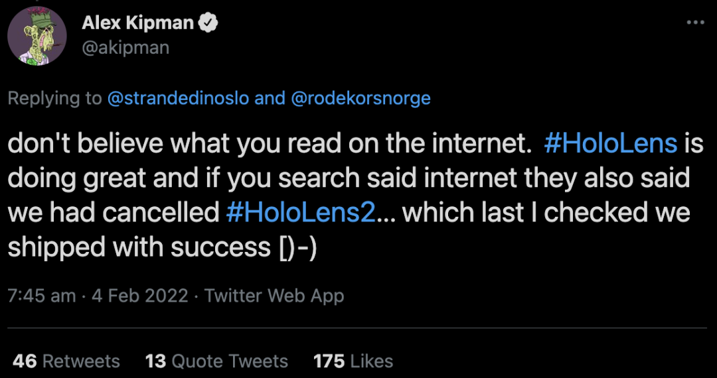717x378 pixels.
Task: Click the number 46 in the retweets count
Action: tap(25, 361)
